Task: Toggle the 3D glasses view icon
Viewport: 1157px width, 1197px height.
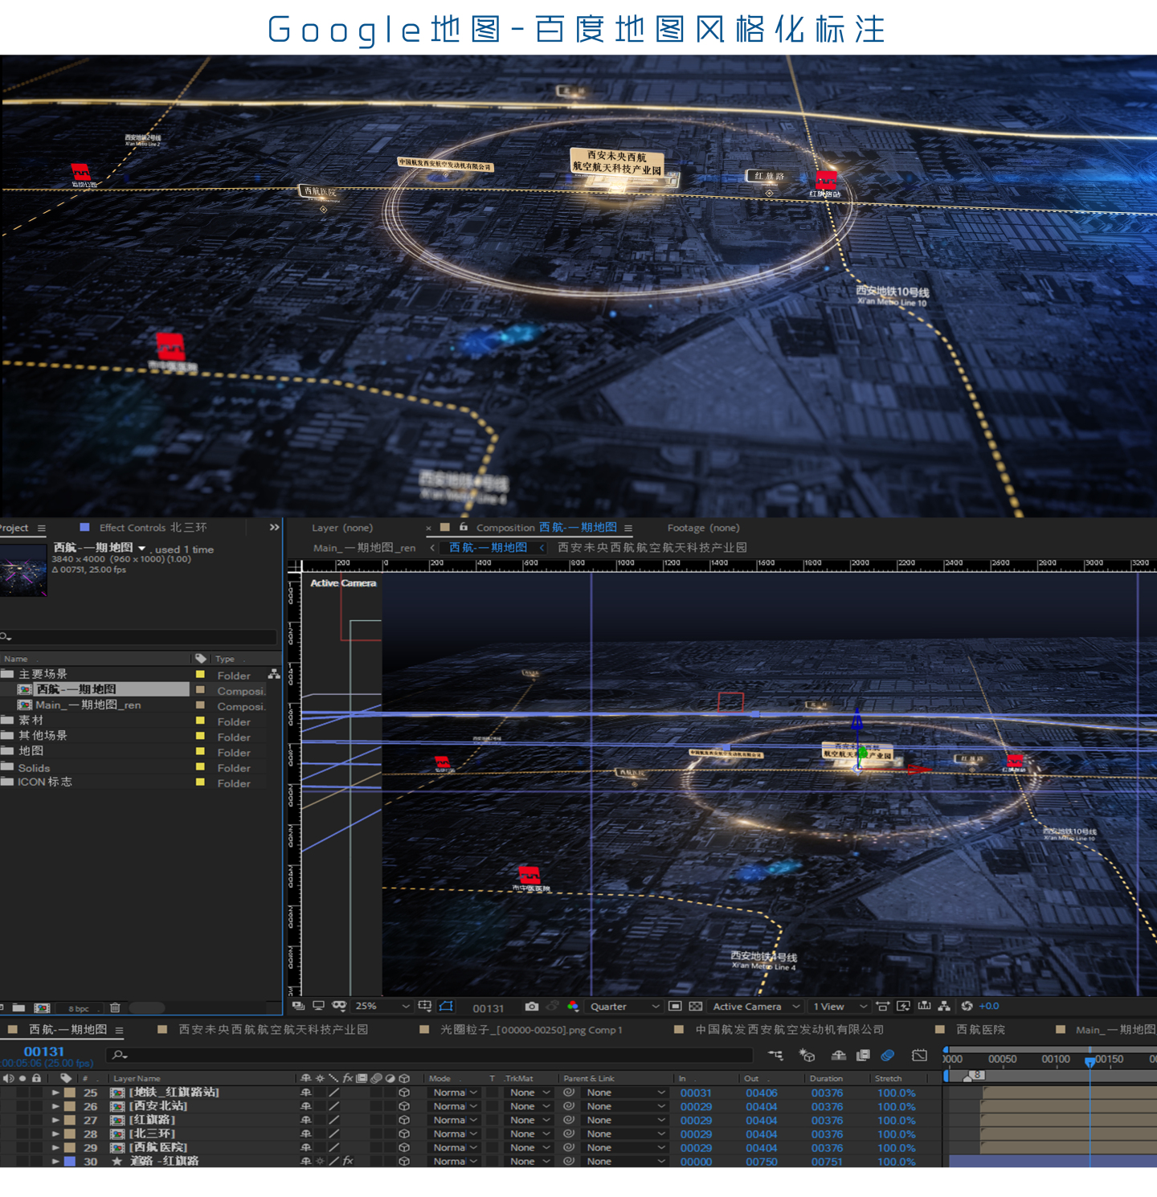Action: pyautogui.click(x=339, y=1006)
